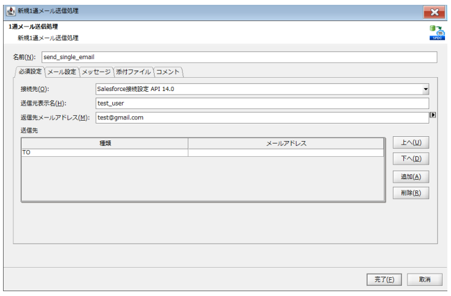The image size is (451, 296).
Task: Cancel the dialog with 取消
Action: (424, 280)
